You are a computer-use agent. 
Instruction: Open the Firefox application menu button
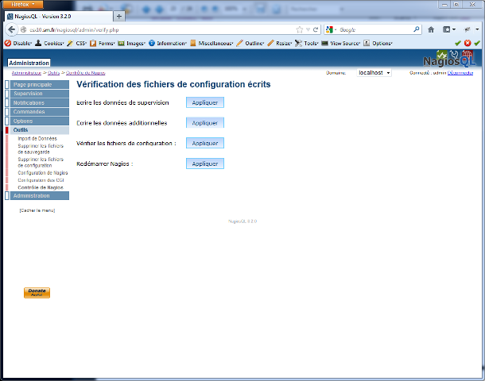click(23, 4)
